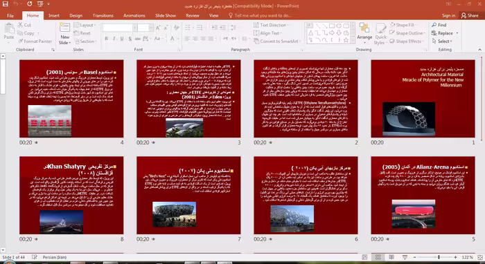Toggle Underline formatting
485x264 pixels.
tap(122, 39)
